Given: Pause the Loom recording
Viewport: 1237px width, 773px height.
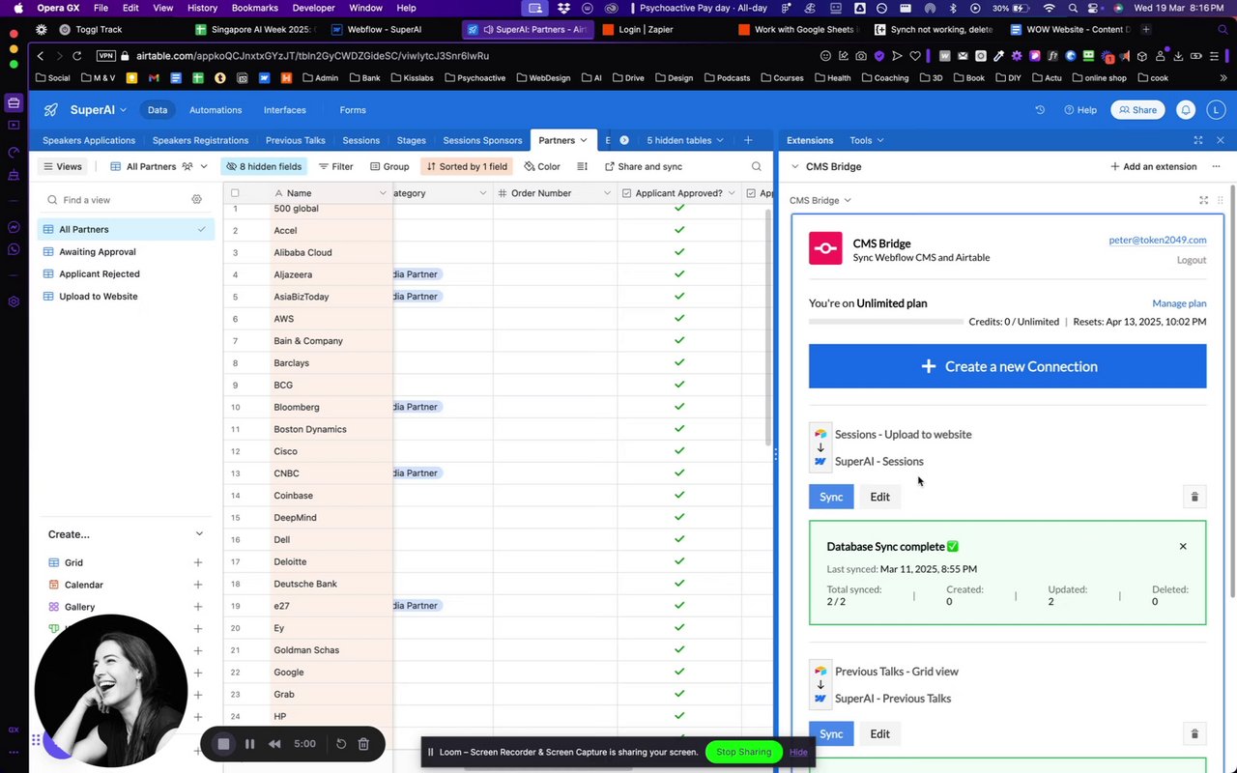Looking at the screenshot, I should coord(249,744).
